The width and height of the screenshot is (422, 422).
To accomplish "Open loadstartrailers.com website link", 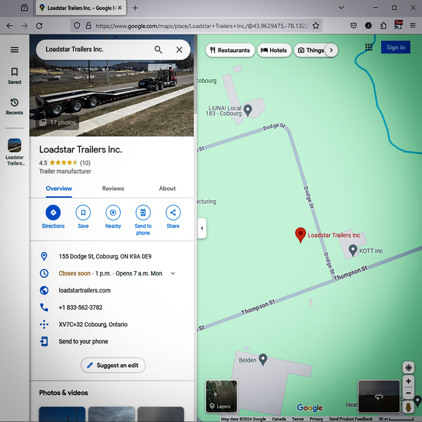I will point(84,290).
